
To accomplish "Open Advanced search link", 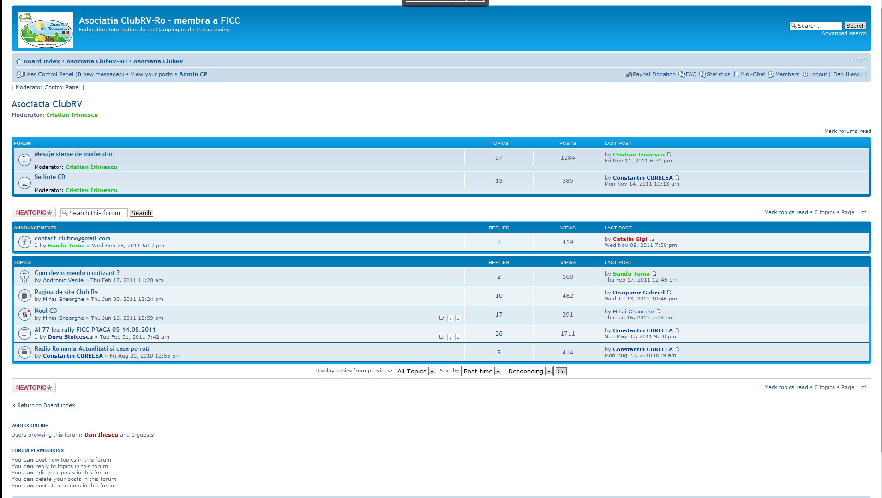I will [x=844, y=33].
